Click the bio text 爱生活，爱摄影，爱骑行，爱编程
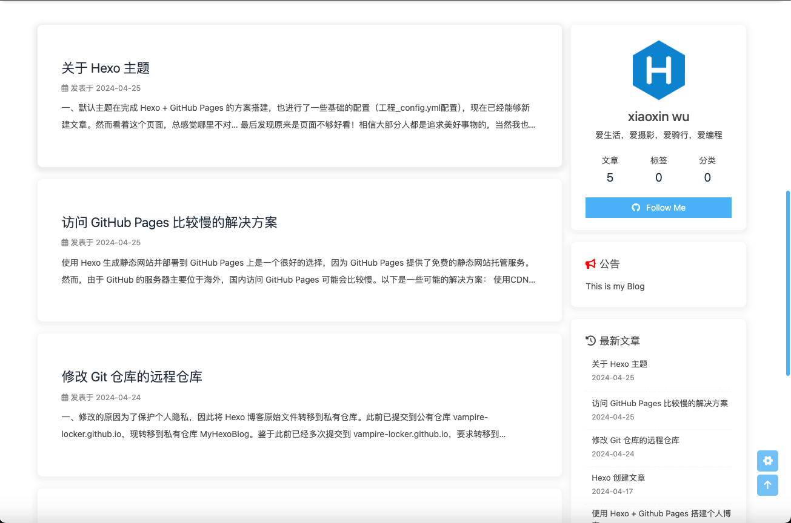The height and width of the screenshot is (523, 791). 658,136
